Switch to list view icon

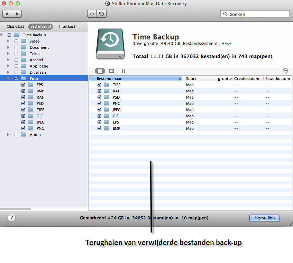point(100,71)
